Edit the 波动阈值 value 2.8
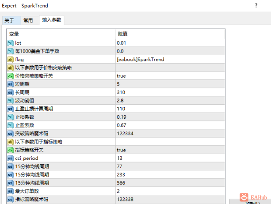 [x=170, y=100]
